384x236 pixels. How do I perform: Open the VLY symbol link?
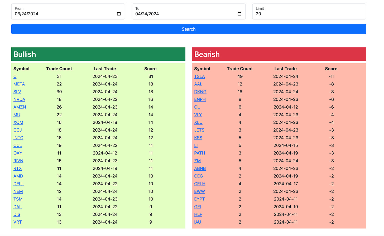(198, 115)
